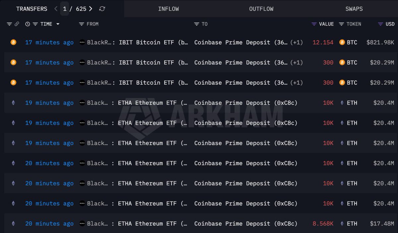Open the VALUE column filter
This screenshot has height=233, width=398.
tap(314, 24)
